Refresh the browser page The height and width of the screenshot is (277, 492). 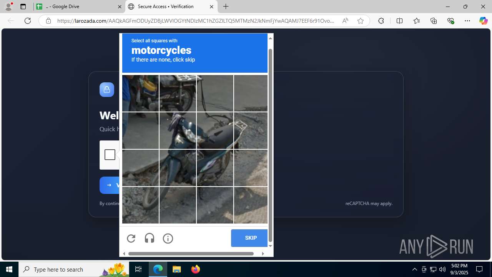tap(28, 21)
